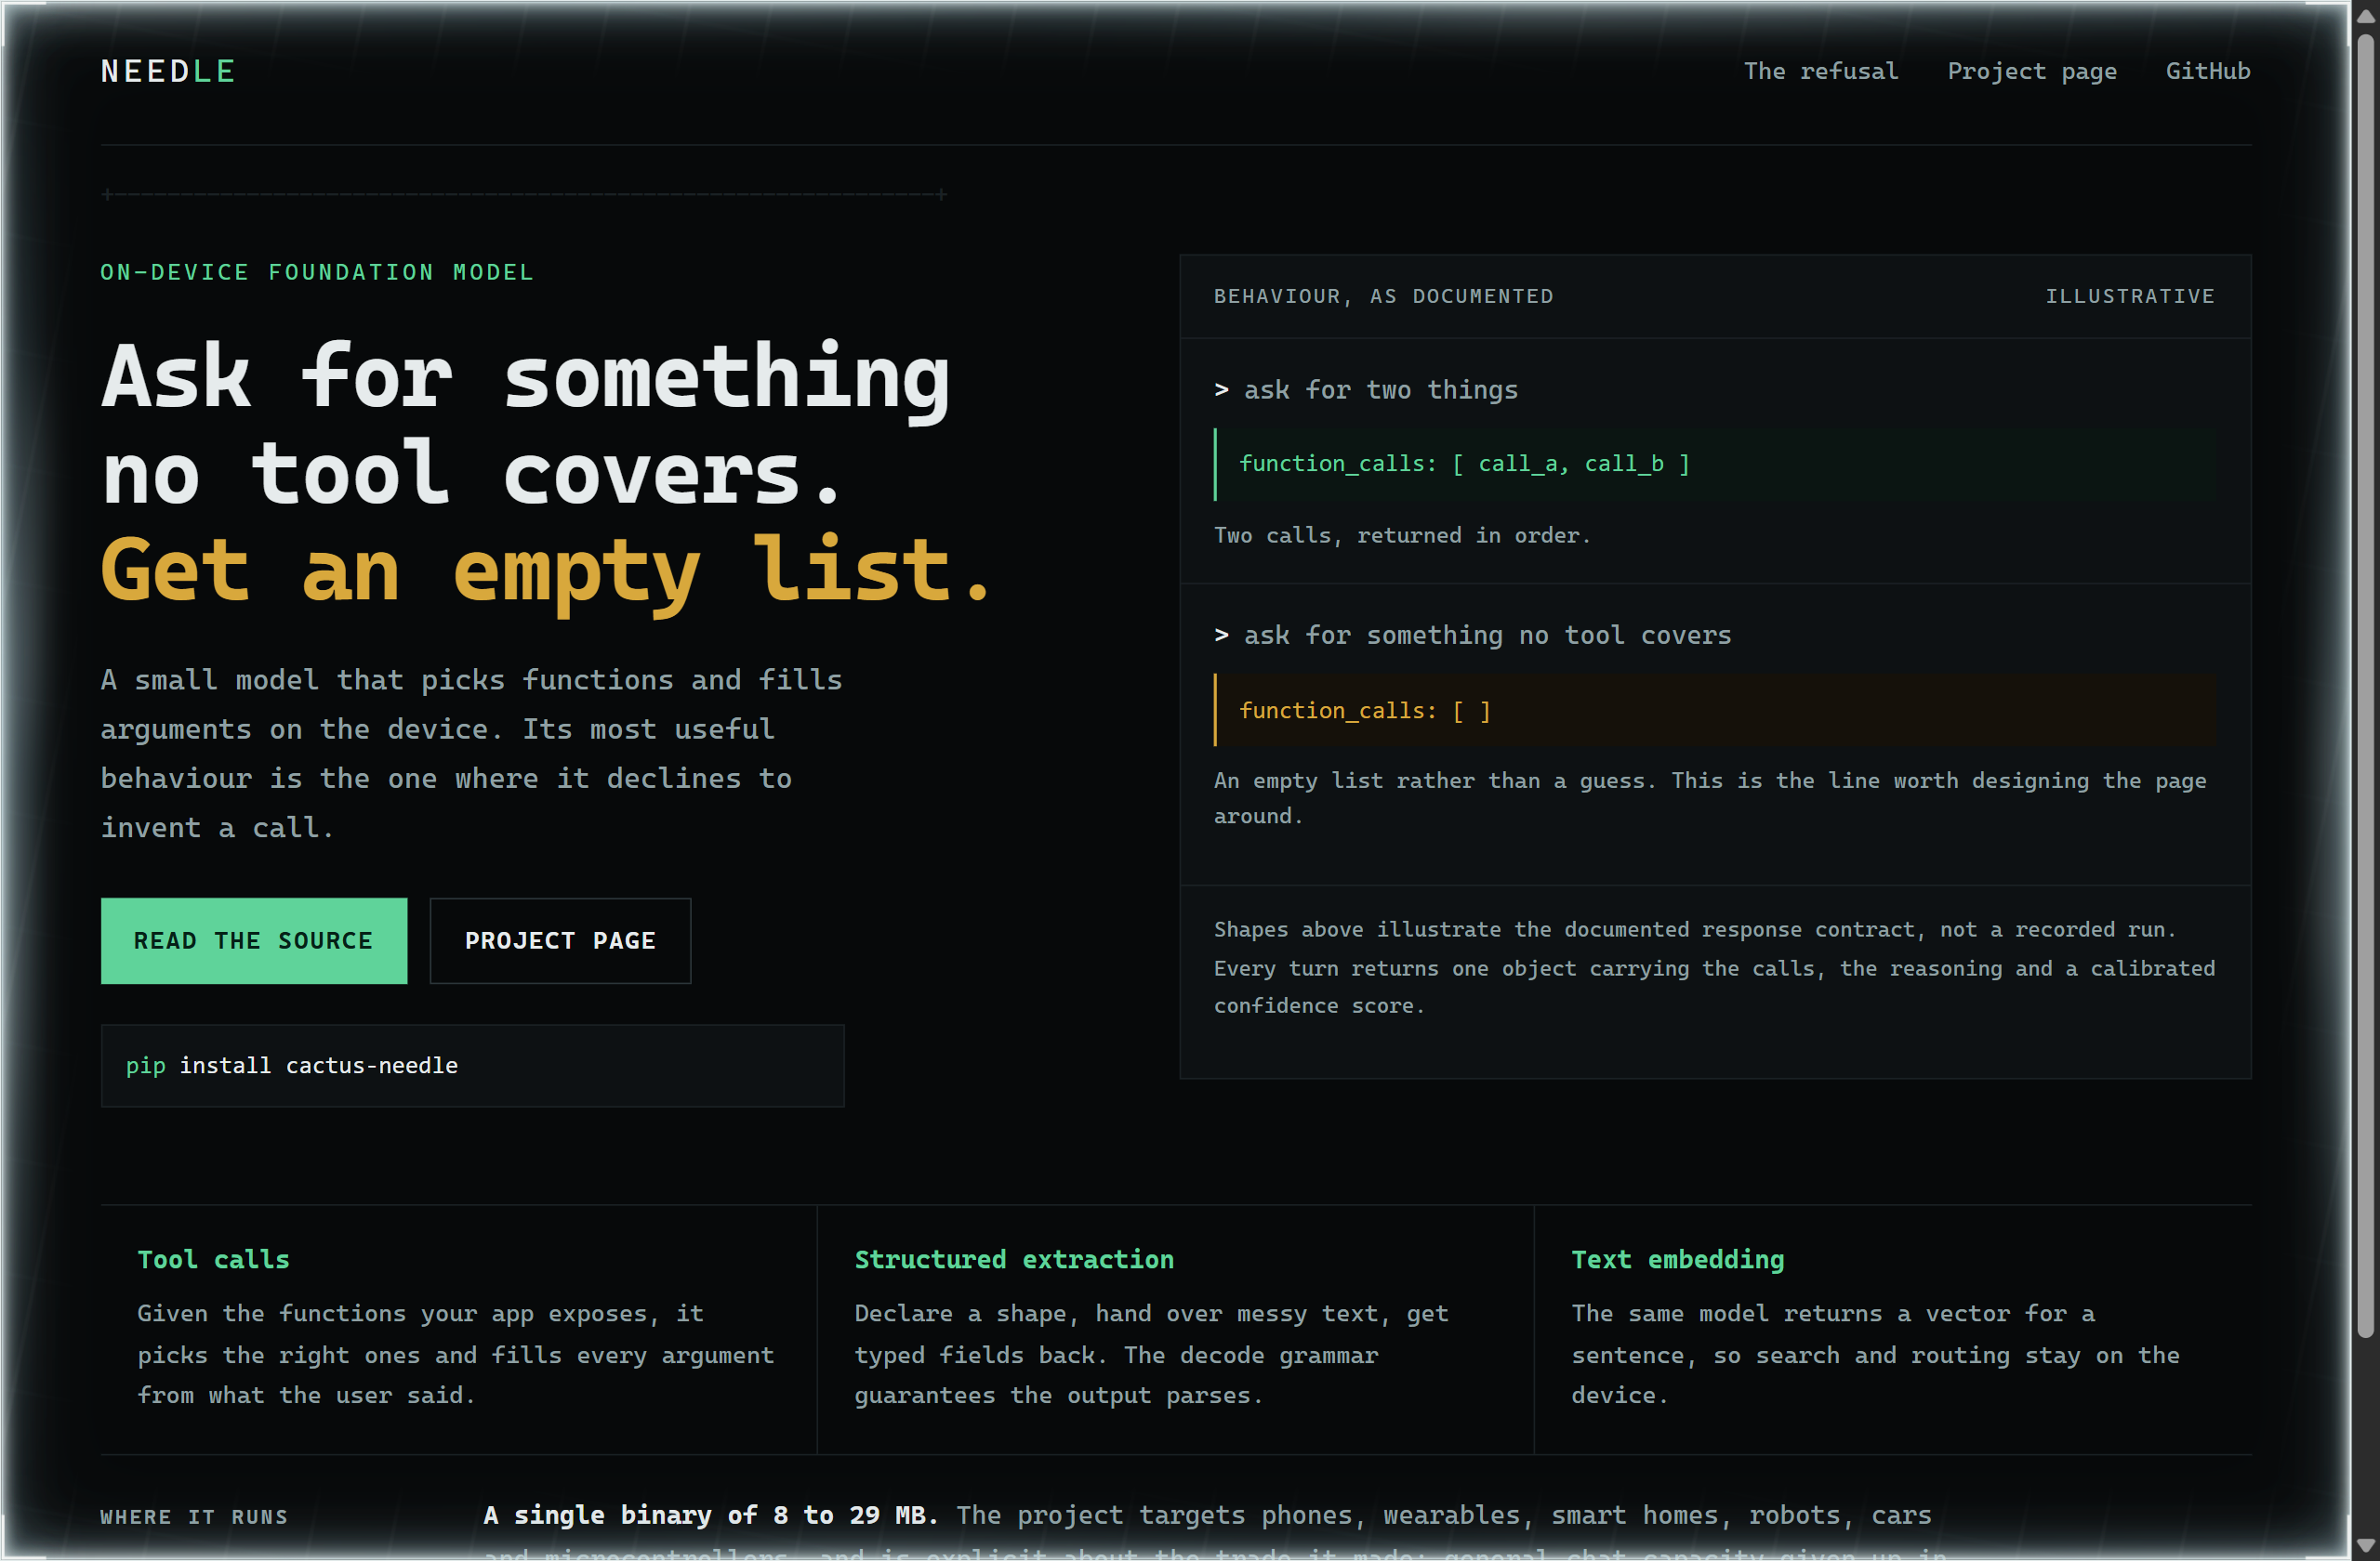
Task: Click the function_calls call_a, call_b code line
Action: [x=1714, y=464]
